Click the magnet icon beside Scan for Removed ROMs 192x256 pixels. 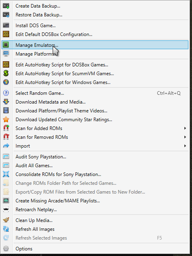6,137
